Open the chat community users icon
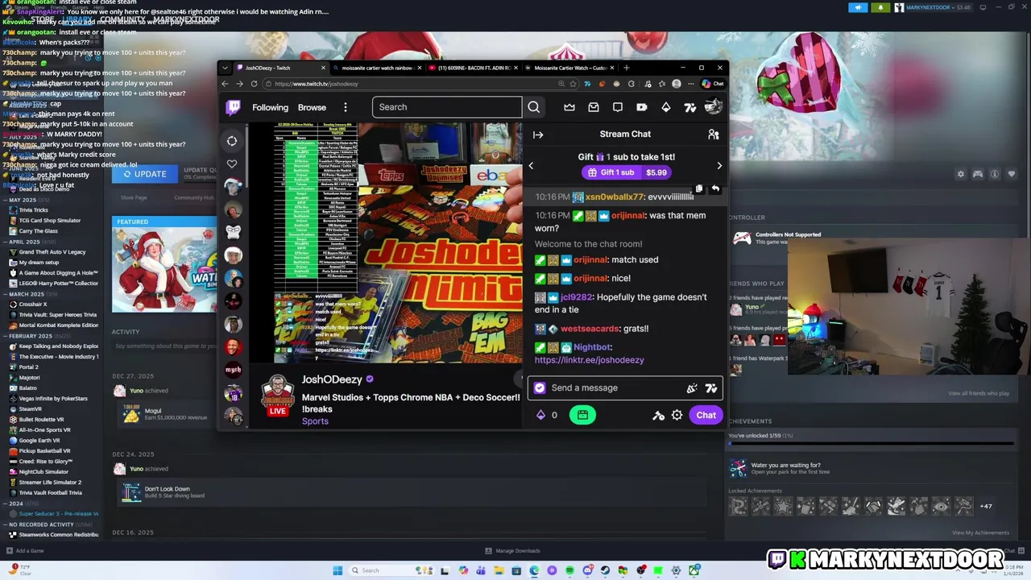Viewport: 1031px width, 580px height. (713, 135)
